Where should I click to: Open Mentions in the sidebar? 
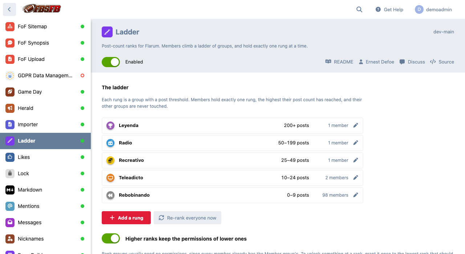coord(45,206)
